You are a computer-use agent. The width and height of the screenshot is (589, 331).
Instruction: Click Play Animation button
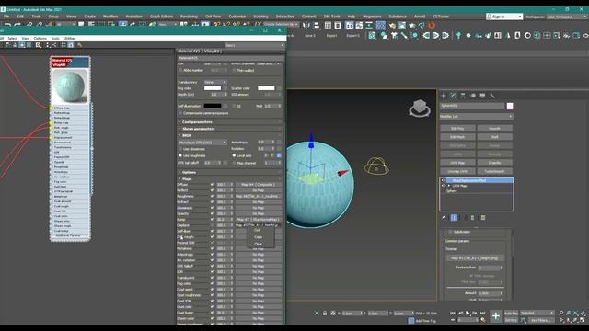coord(468,313)
